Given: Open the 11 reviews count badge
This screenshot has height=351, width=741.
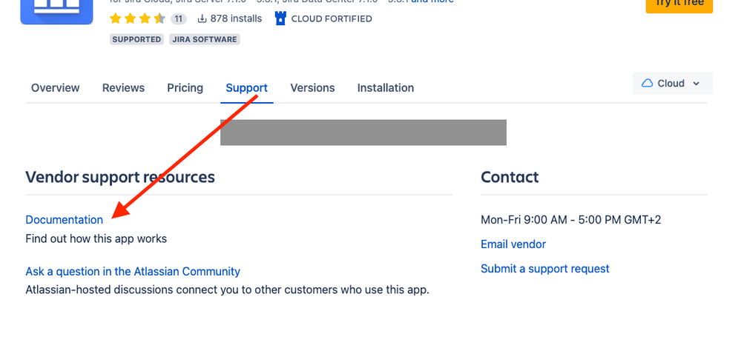Looking at the screenshot, I should pyautogui.click(x=178, y=19).
